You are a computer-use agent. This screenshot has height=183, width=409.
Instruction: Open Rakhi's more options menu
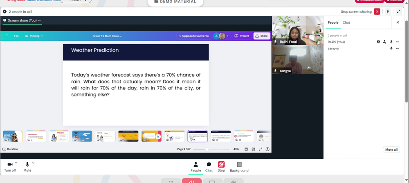398,42
